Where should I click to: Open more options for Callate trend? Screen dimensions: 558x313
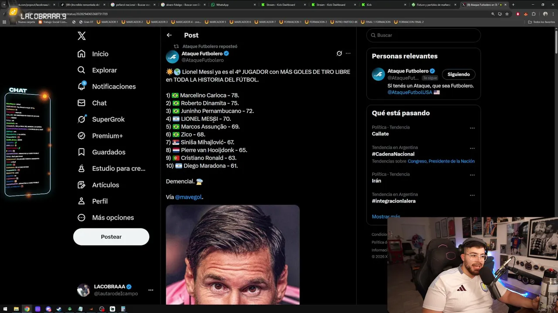tap(472, 128)
